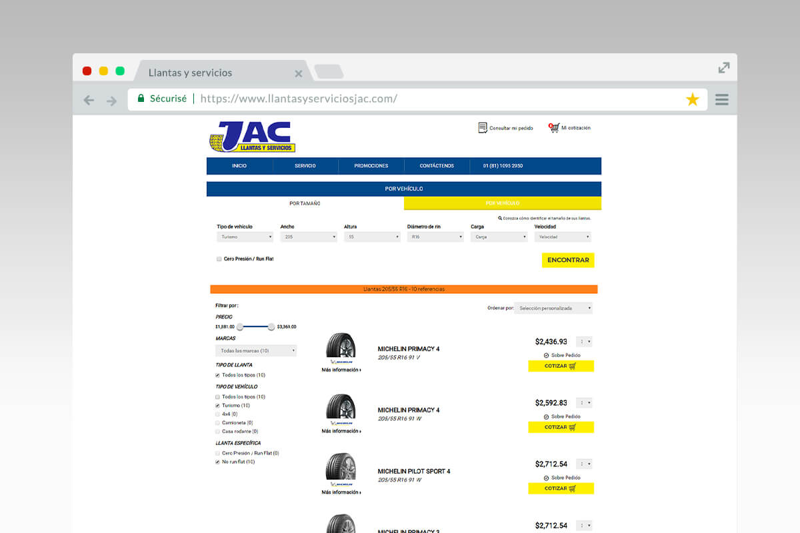The height and width of the screenshot is (533, 800).
Task: Switch to the POR TAMAÑO tab
Action: (x=305, y=203)
